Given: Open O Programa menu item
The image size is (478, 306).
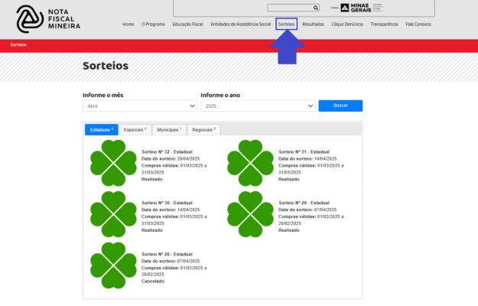Looking at the screenshot, I should pyautogui.click(x=153, y=24).
